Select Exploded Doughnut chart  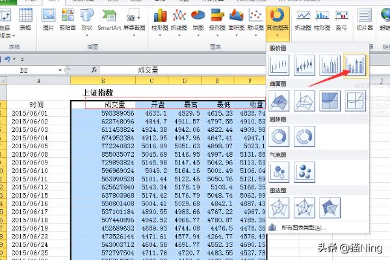click(304, 136)
